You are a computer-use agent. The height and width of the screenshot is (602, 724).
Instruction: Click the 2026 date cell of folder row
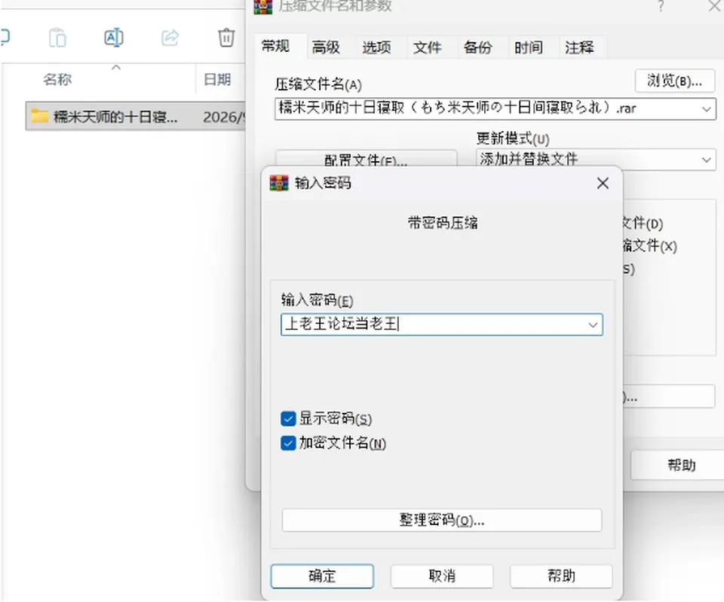point(223,118)
